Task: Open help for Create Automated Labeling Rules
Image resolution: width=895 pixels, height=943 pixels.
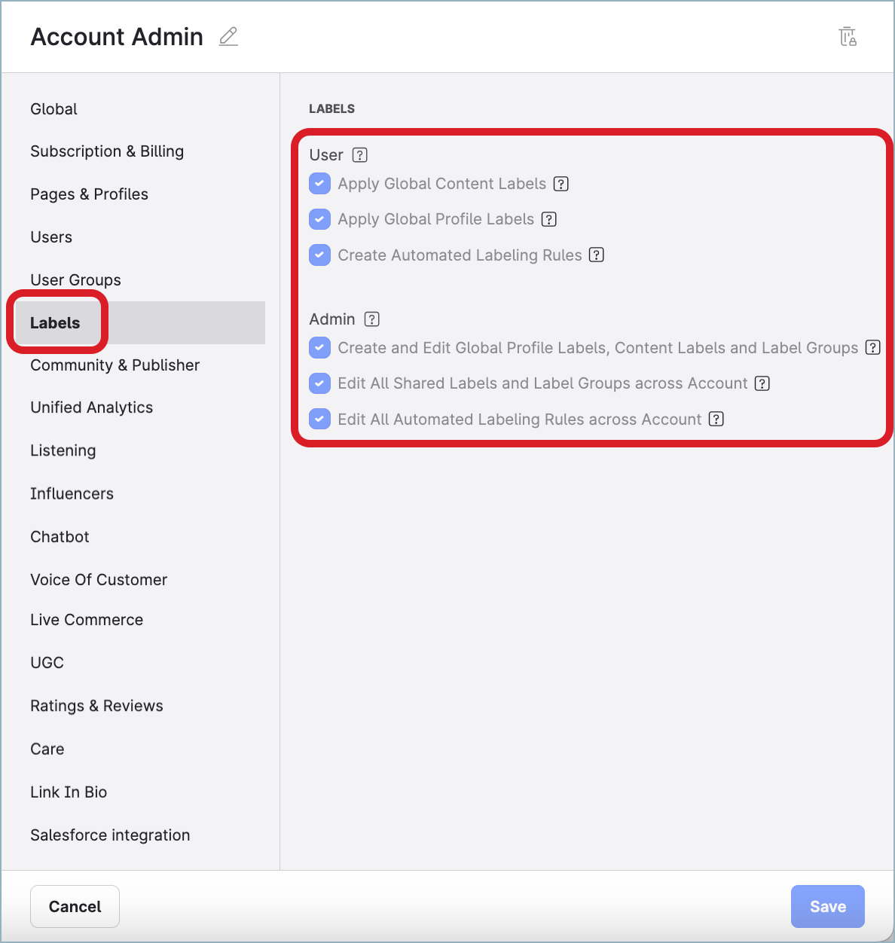Action: tap(596, 255)
